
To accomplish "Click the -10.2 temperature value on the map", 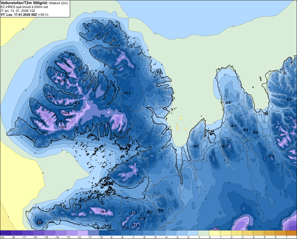I will coord(149,212).
